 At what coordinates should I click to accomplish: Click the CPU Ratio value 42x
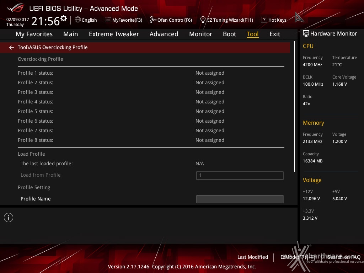pos(306,104)
